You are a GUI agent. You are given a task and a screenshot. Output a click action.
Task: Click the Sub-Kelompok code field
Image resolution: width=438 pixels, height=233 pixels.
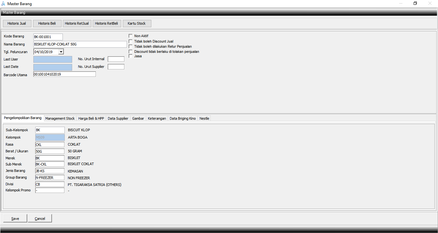click(50, 130)
